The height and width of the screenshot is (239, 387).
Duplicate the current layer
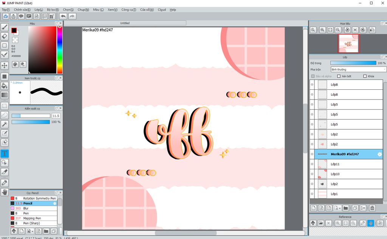pyautogui.click(x=355, y=208)
